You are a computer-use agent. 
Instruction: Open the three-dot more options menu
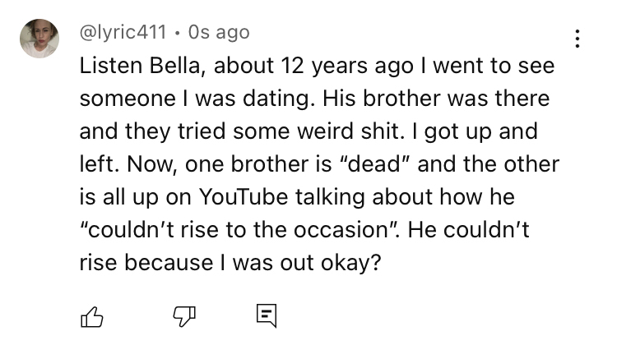(578, 39)
